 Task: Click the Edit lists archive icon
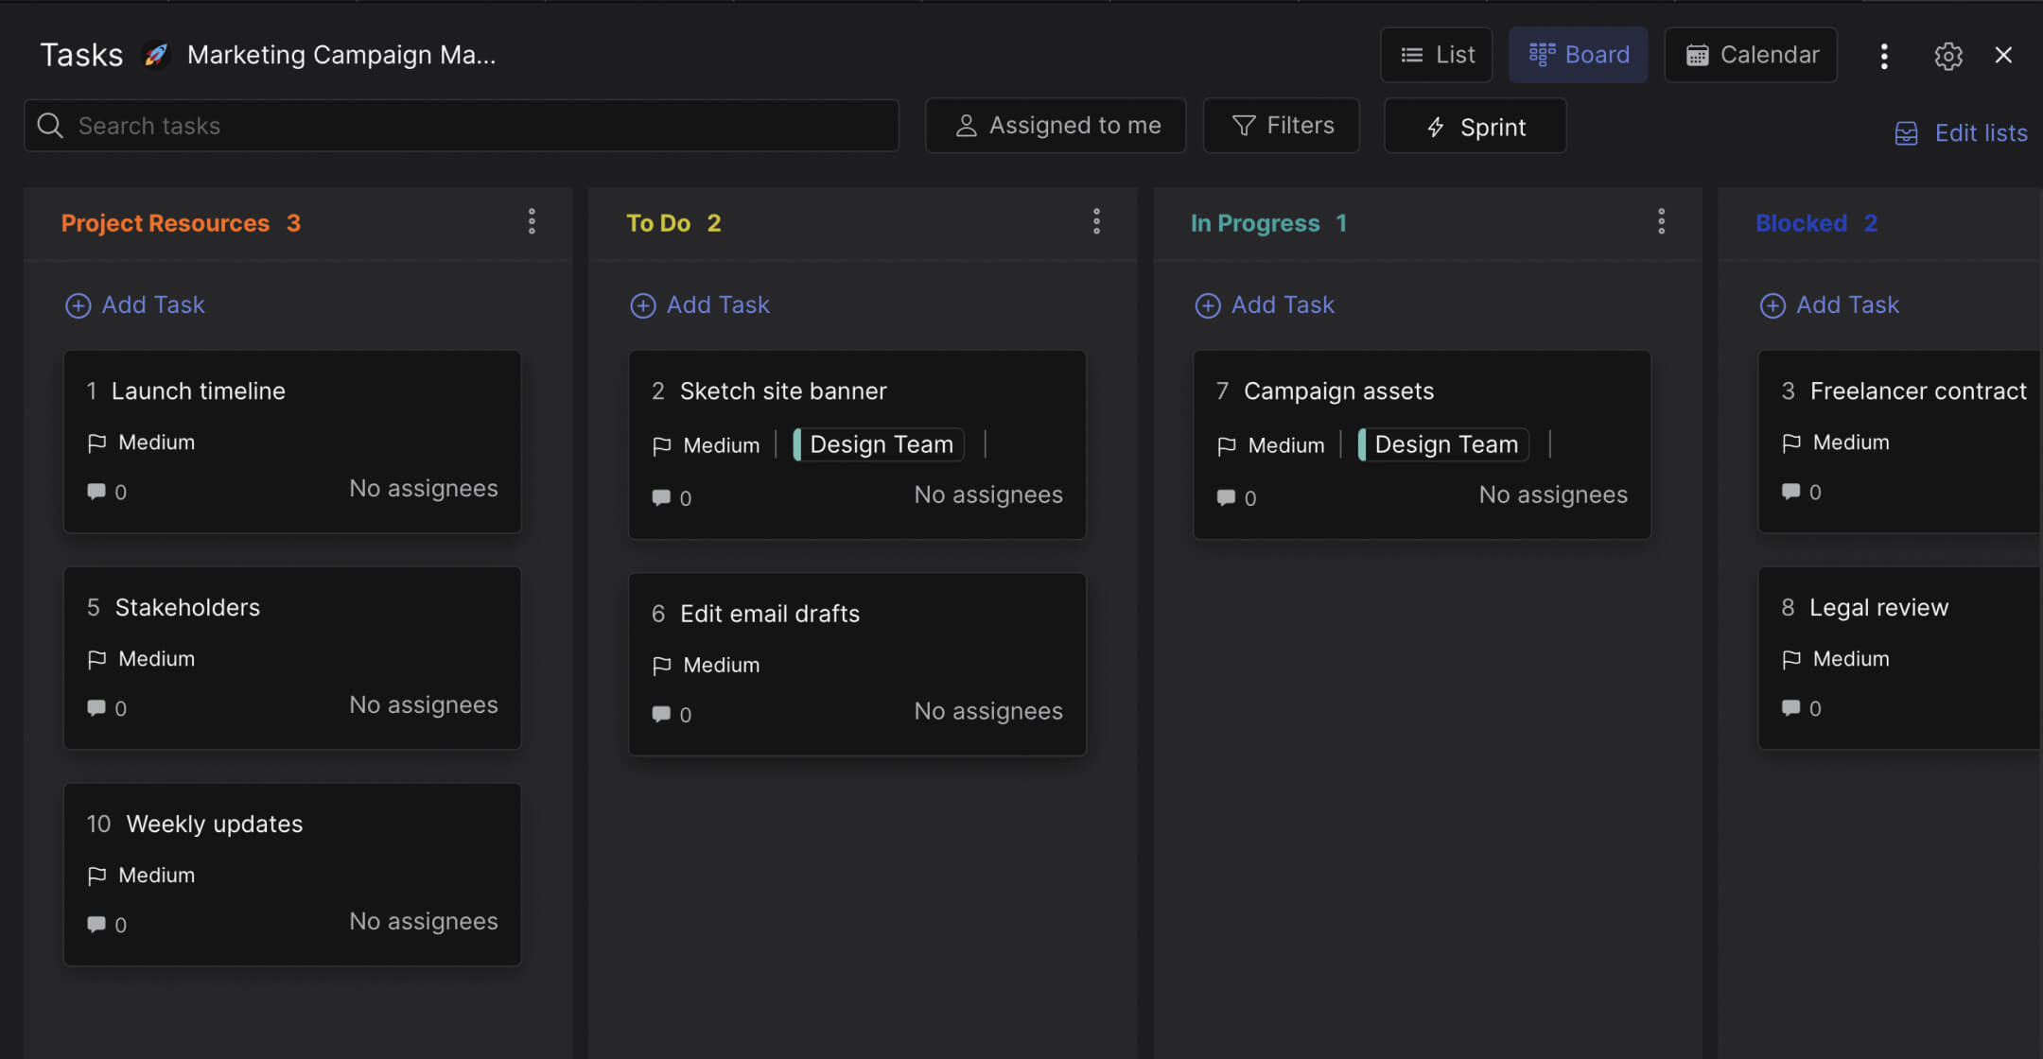(x=1907, y=132)
